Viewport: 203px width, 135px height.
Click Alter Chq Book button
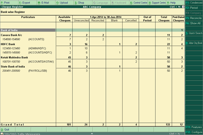194,43
